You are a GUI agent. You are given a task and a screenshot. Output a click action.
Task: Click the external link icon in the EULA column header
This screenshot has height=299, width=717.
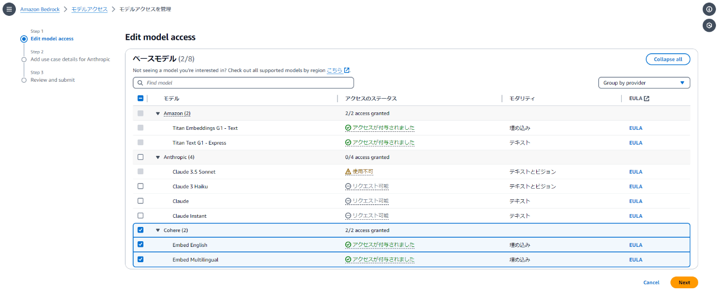646,99
